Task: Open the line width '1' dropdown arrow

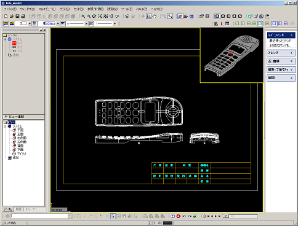Action: 115,24
